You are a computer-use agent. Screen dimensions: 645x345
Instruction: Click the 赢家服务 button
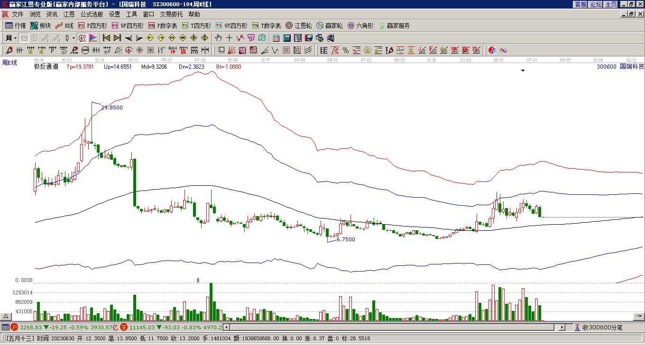(394, 26)
